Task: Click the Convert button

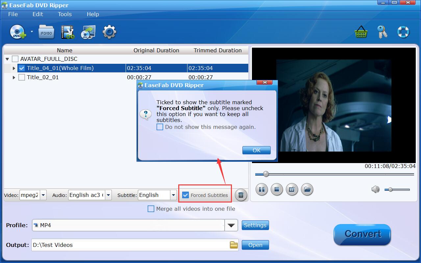Action: pyautogui.click(x=362, y=234)
